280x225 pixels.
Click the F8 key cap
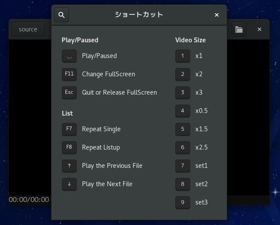point(69,148)
